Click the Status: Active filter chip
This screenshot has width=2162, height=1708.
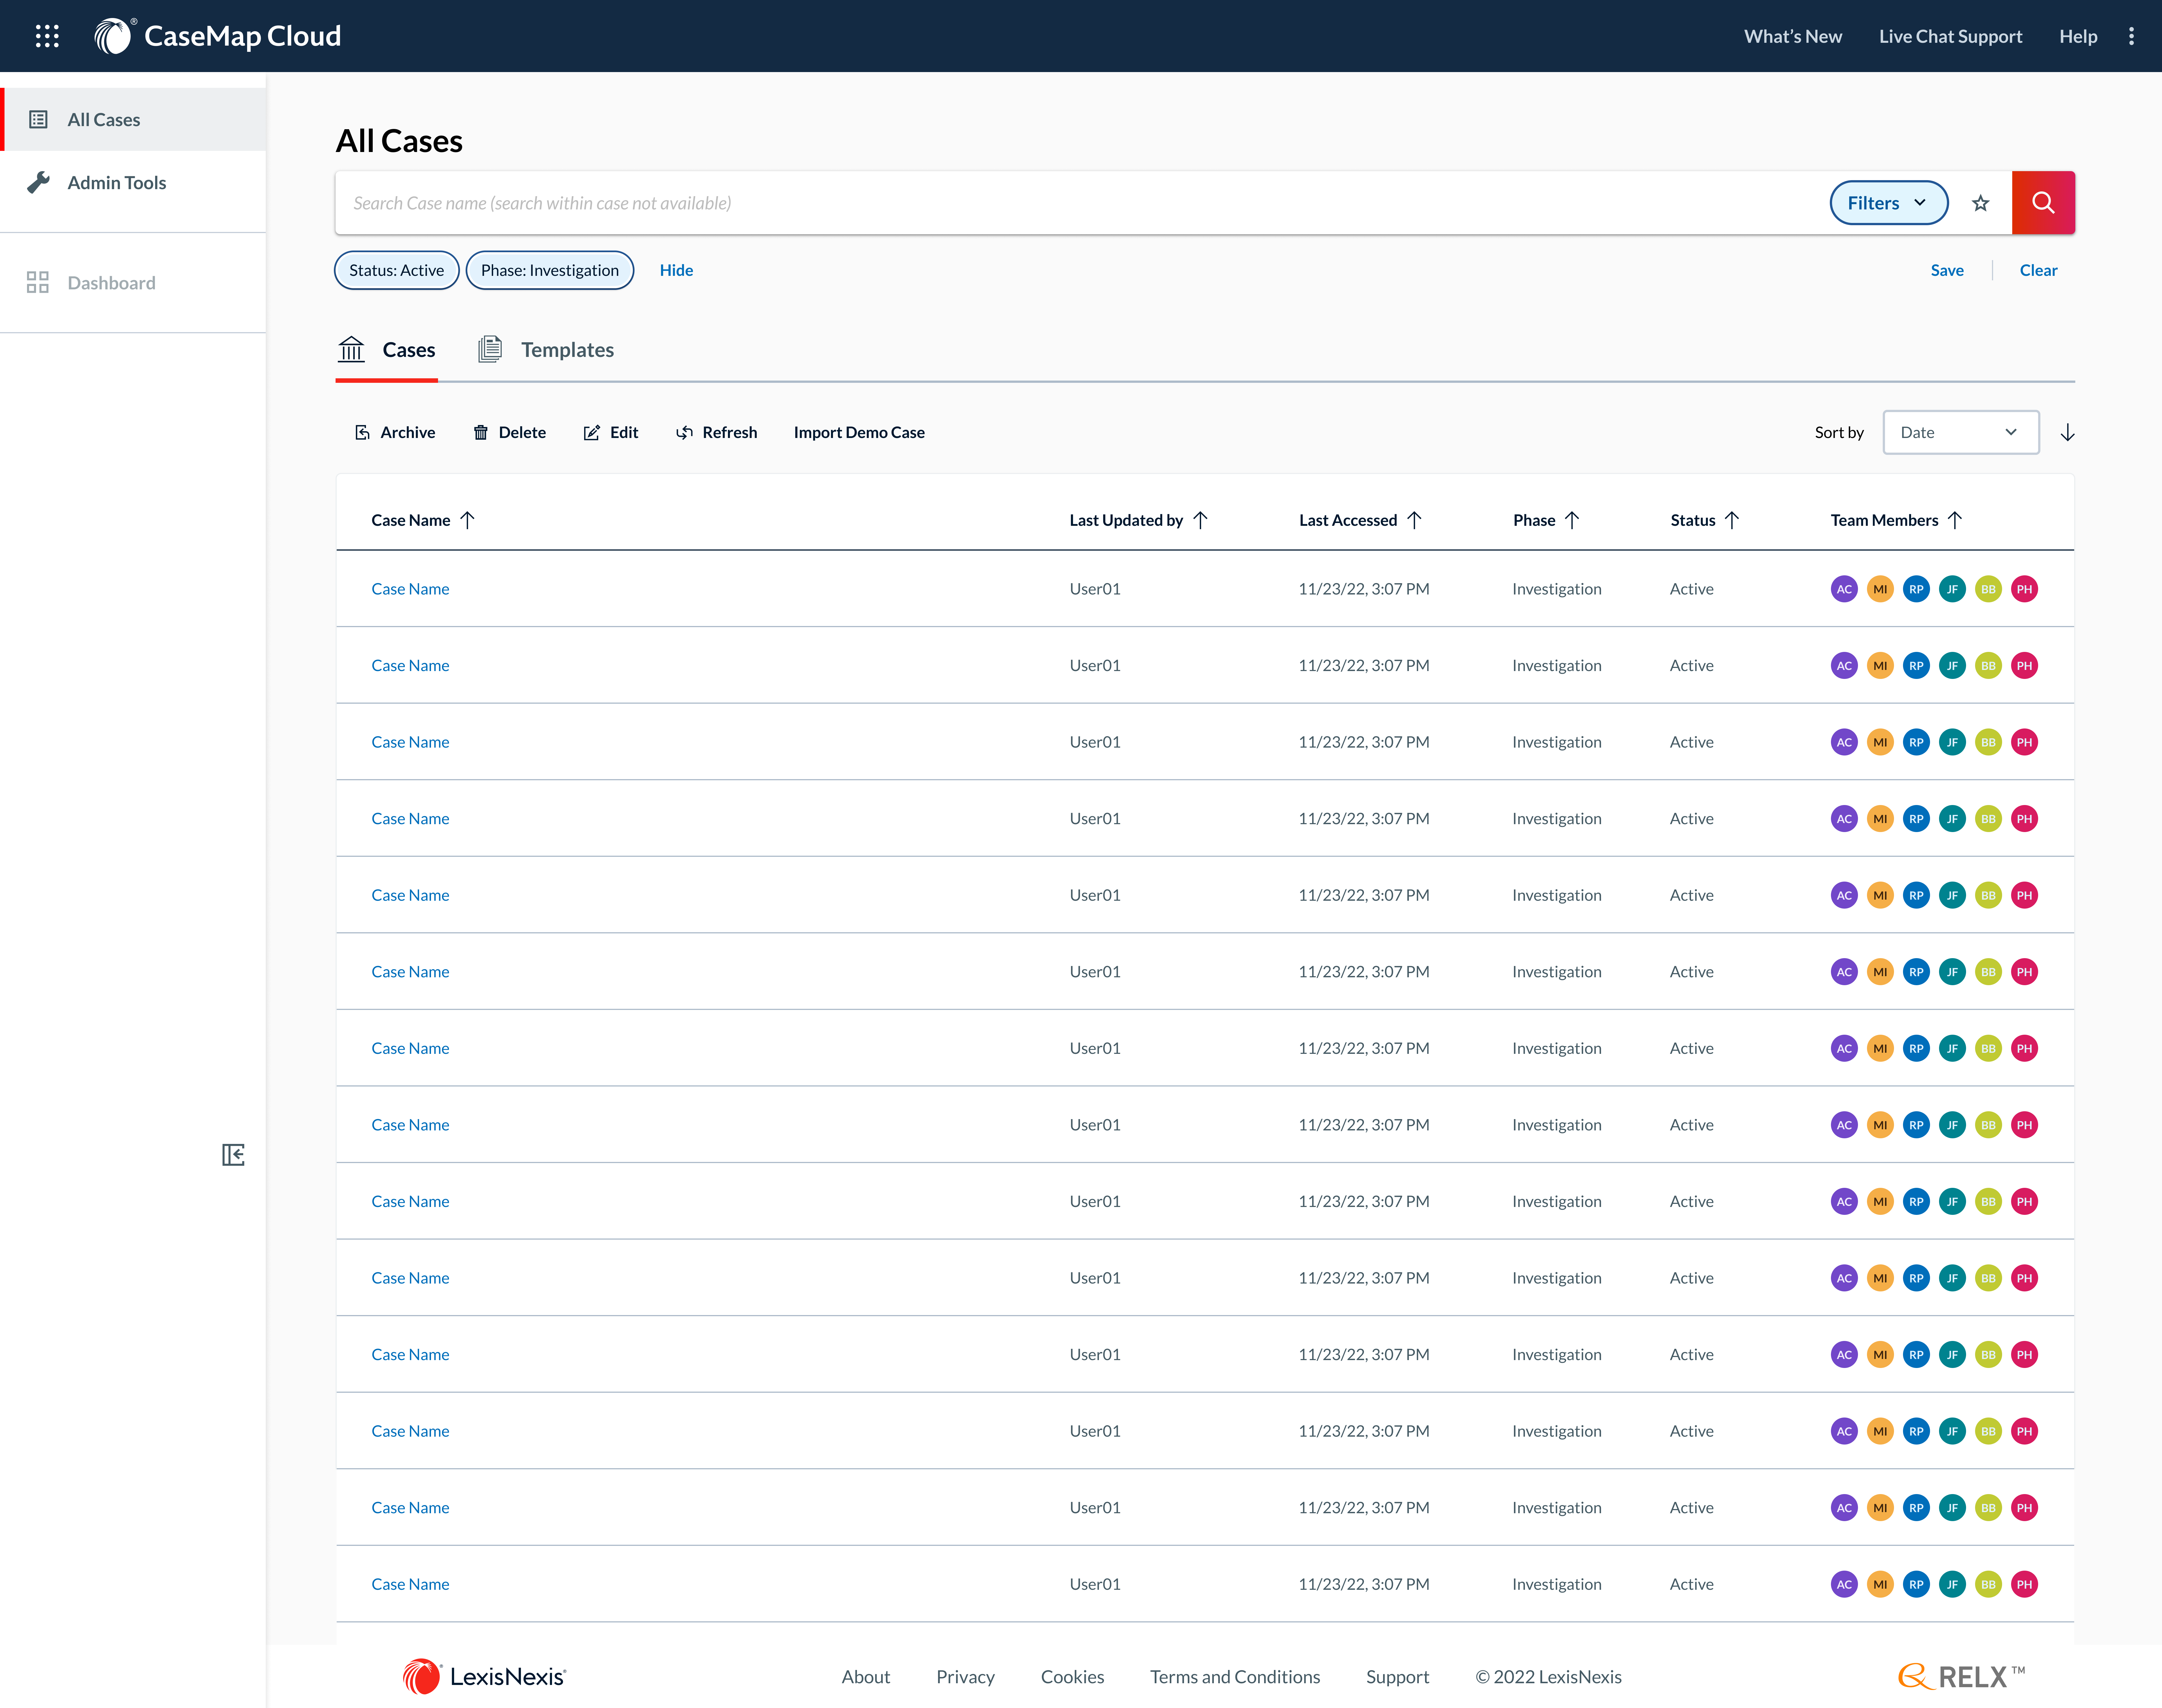coord(397,270)
